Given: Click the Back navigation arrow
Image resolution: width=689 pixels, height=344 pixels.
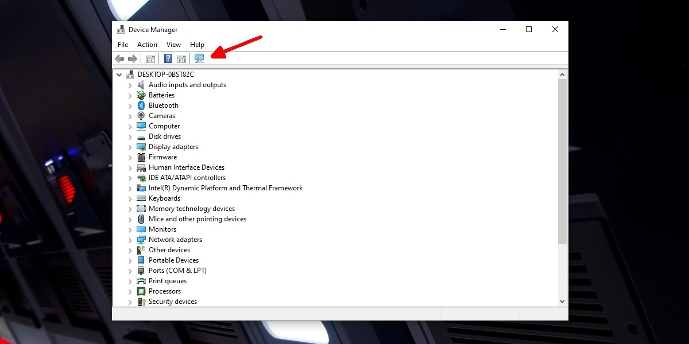Looking at the screenshot, I should pos(119,58).
